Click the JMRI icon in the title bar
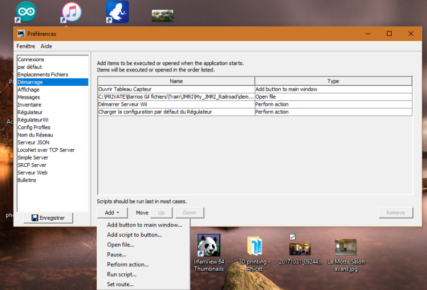Screen dimensions: 427x290 (x=21, y=34)
